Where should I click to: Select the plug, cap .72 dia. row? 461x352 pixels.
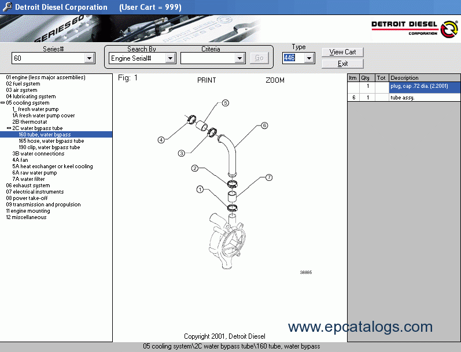[404, 87]
